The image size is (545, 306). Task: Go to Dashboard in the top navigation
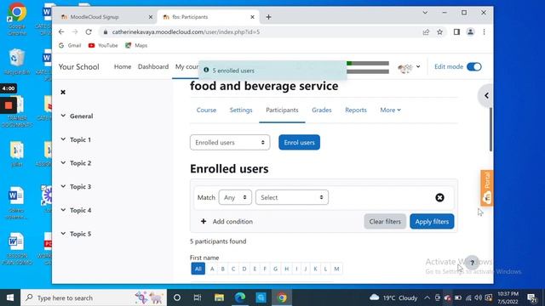(153, 66)
